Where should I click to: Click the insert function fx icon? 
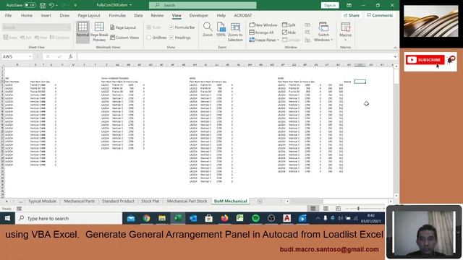(71, 56)
